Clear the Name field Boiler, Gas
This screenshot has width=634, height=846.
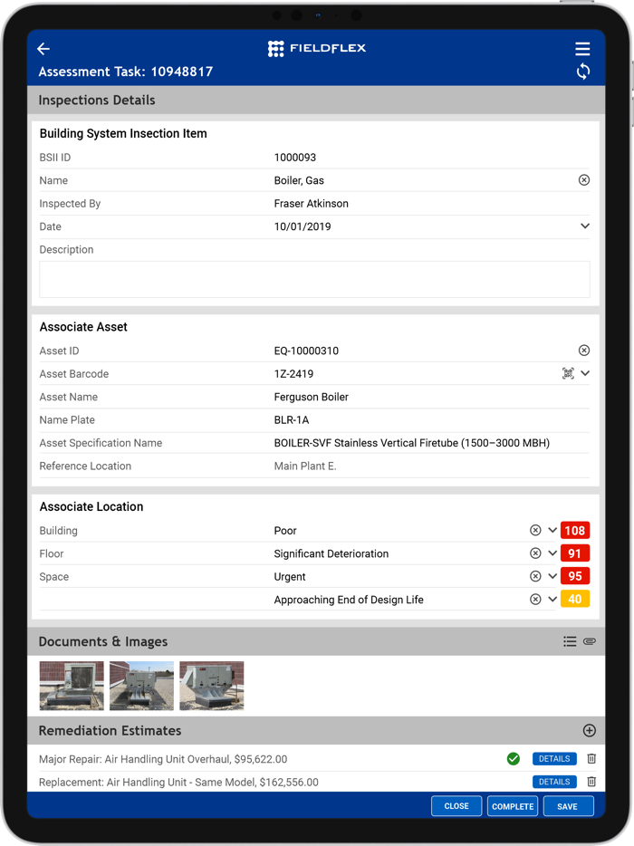pos(584,180)
